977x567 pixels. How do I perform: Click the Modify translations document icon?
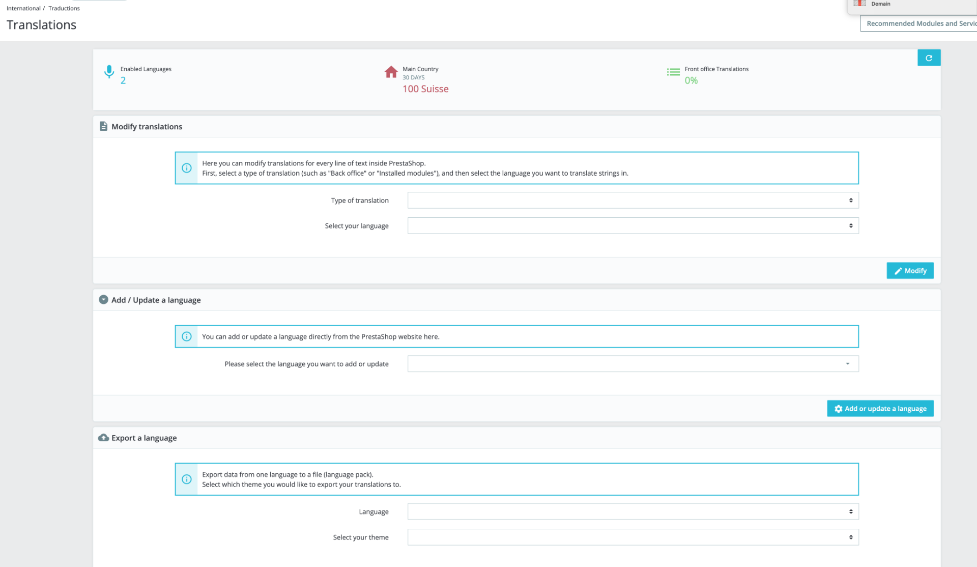(103, 126)
